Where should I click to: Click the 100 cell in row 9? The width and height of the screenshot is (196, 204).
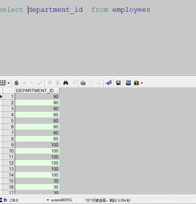click(x=37, y=145)
